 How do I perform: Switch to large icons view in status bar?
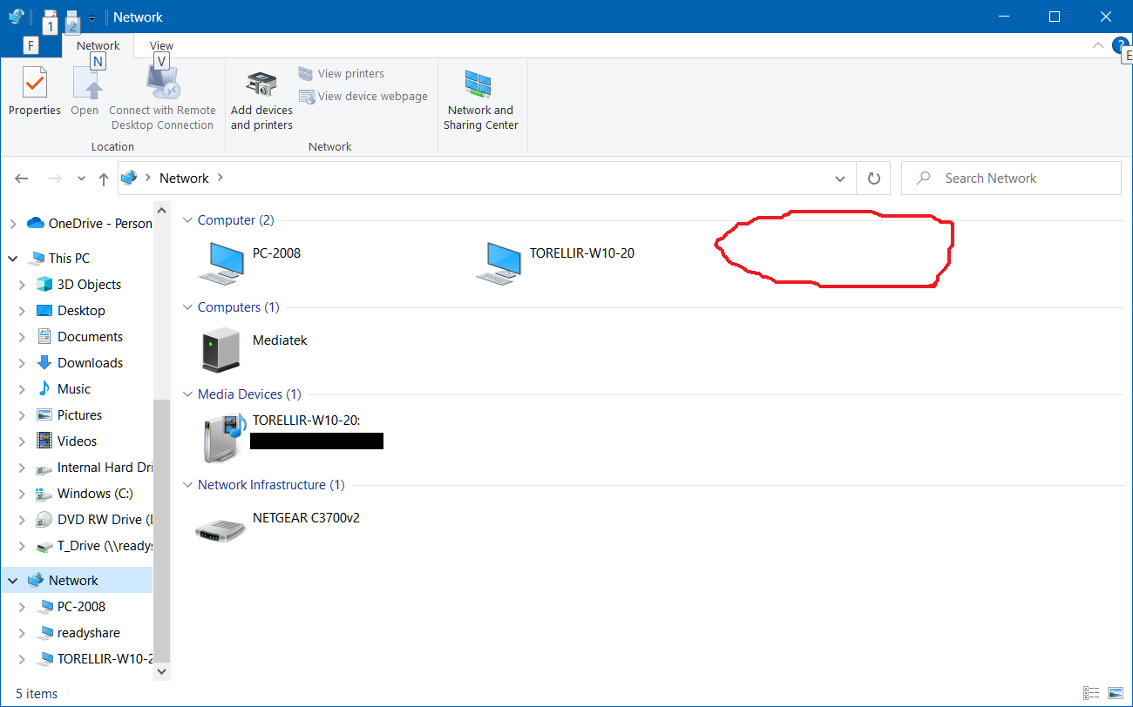(1116, 693)
